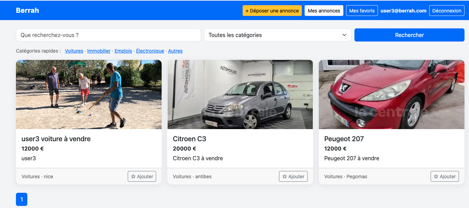
Task: Filter by Voitures quick category
Action: pyautogui.click(x=74, y=51)
